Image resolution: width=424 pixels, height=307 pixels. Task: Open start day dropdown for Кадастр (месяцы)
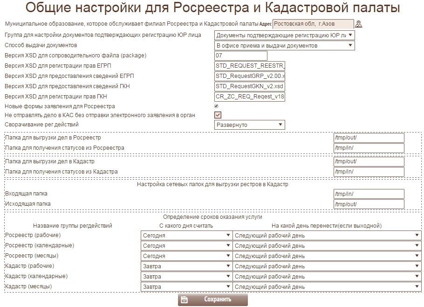pyautogui.click(x=186, y=287)
